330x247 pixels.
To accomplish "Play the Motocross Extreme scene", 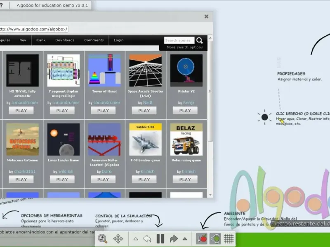I will click(x=21, y=179).
